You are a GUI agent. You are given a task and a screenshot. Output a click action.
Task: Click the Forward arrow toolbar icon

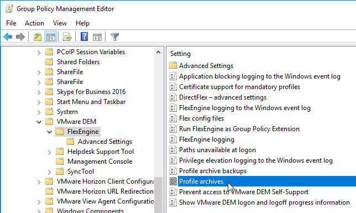[20, 37]
